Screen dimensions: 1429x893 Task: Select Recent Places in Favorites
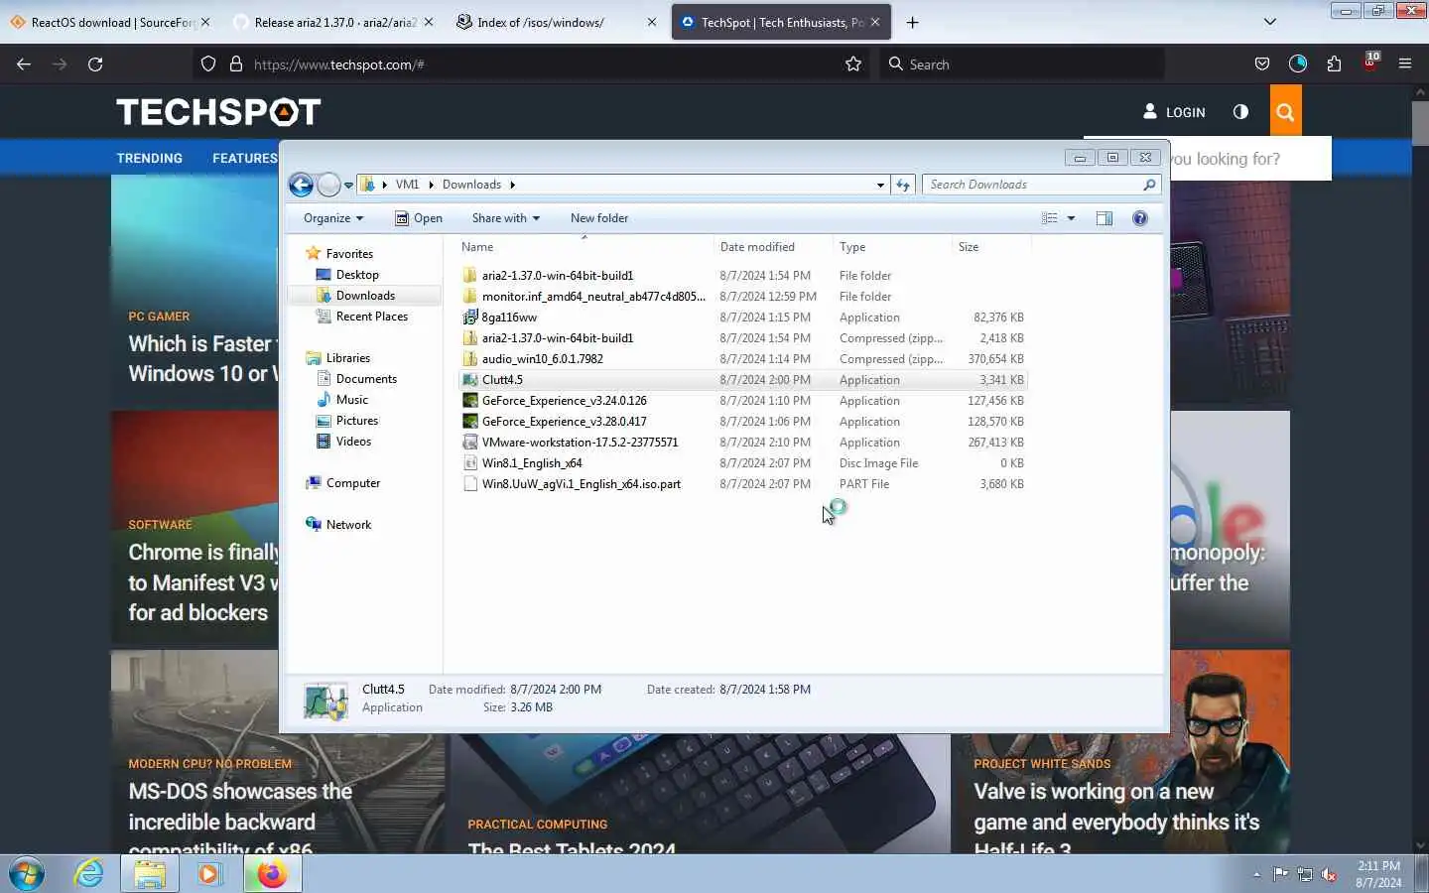tap(372, 317)
